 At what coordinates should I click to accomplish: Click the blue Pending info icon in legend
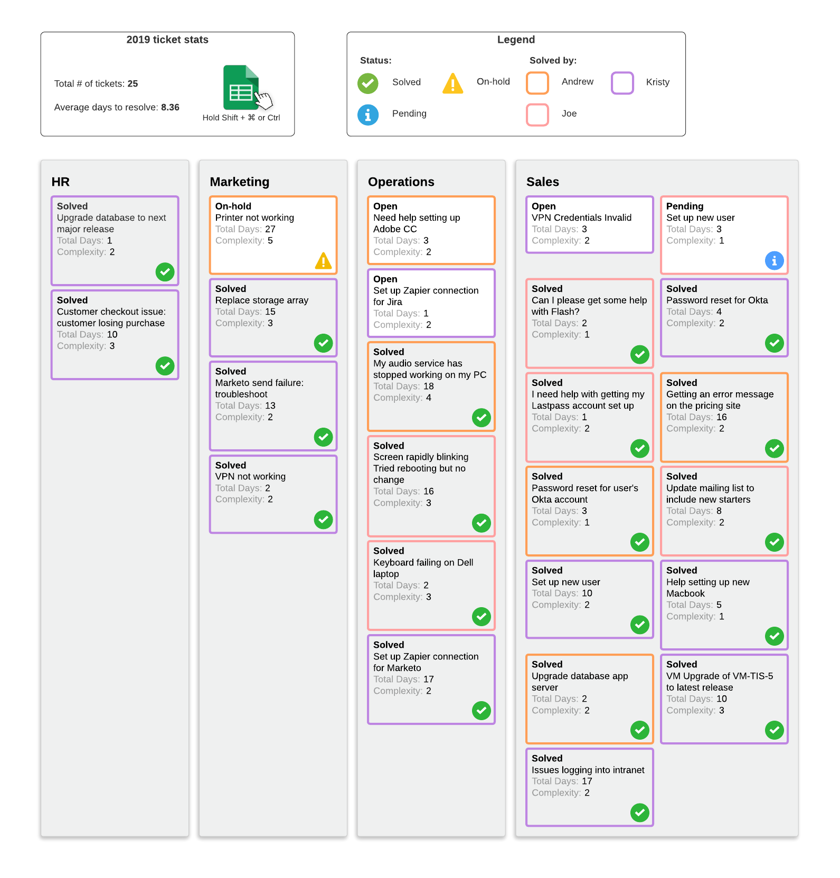pyautogui.click(x=367, y=115)
